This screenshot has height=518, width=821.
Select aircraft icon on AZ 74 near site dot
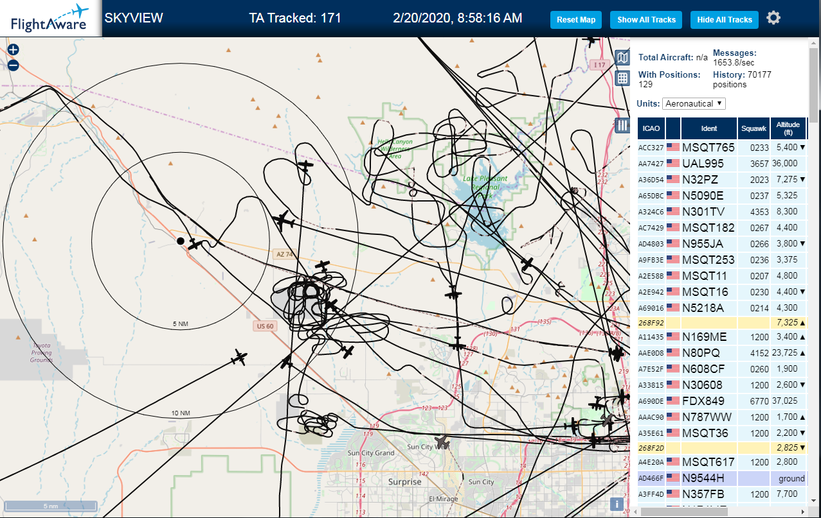[x=196, y=243]
